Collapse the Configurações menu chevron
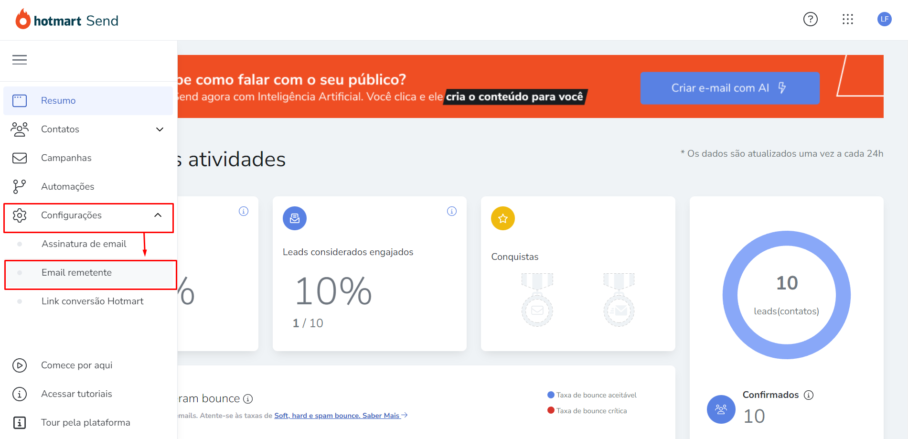Viewport: 908px width, 439px height. pyautogui.click(x=158, y=215)
